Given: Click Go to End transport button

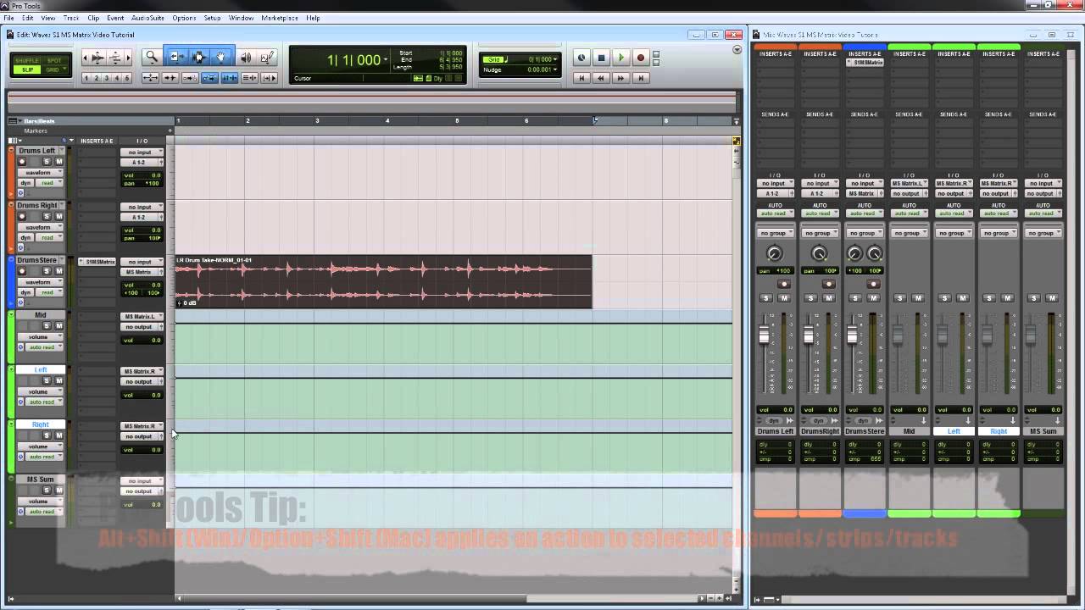Looking at the screenshot, I should point(640,78).
